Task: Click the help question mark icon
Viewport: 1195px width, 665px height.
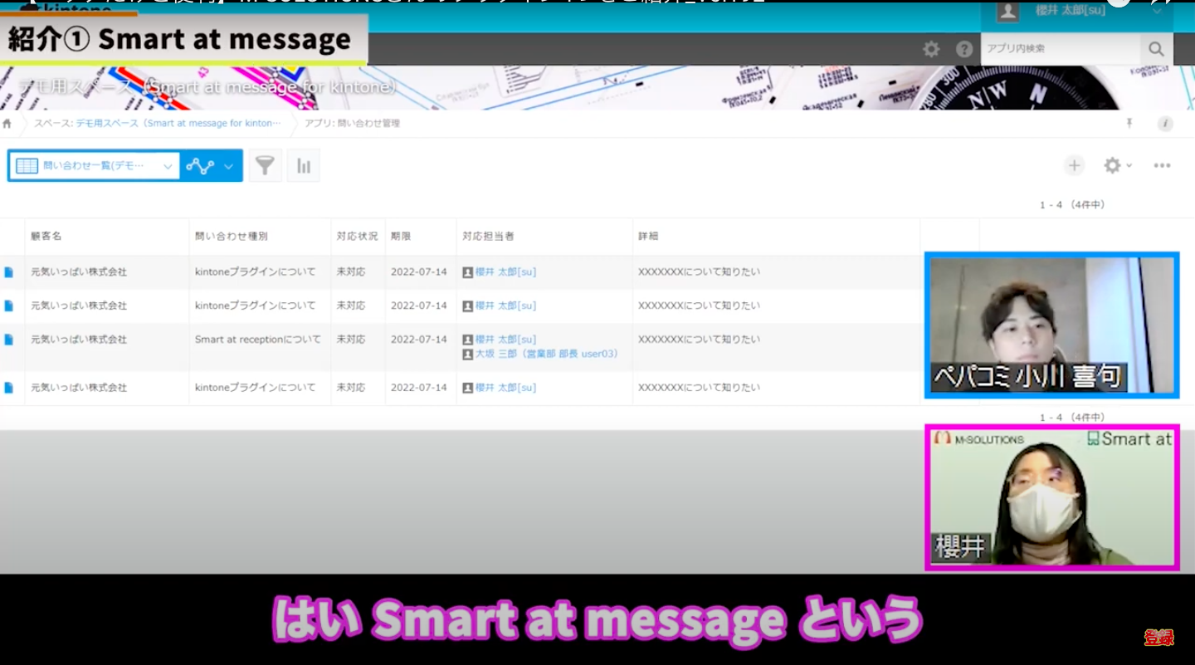Action: click(x=963, y=50)
